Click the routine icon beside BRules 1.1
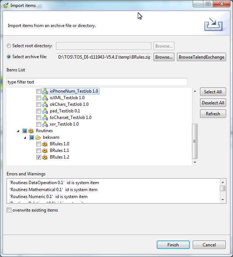The image size is (233, 257). pyautogui.click(x=45, y=150)
